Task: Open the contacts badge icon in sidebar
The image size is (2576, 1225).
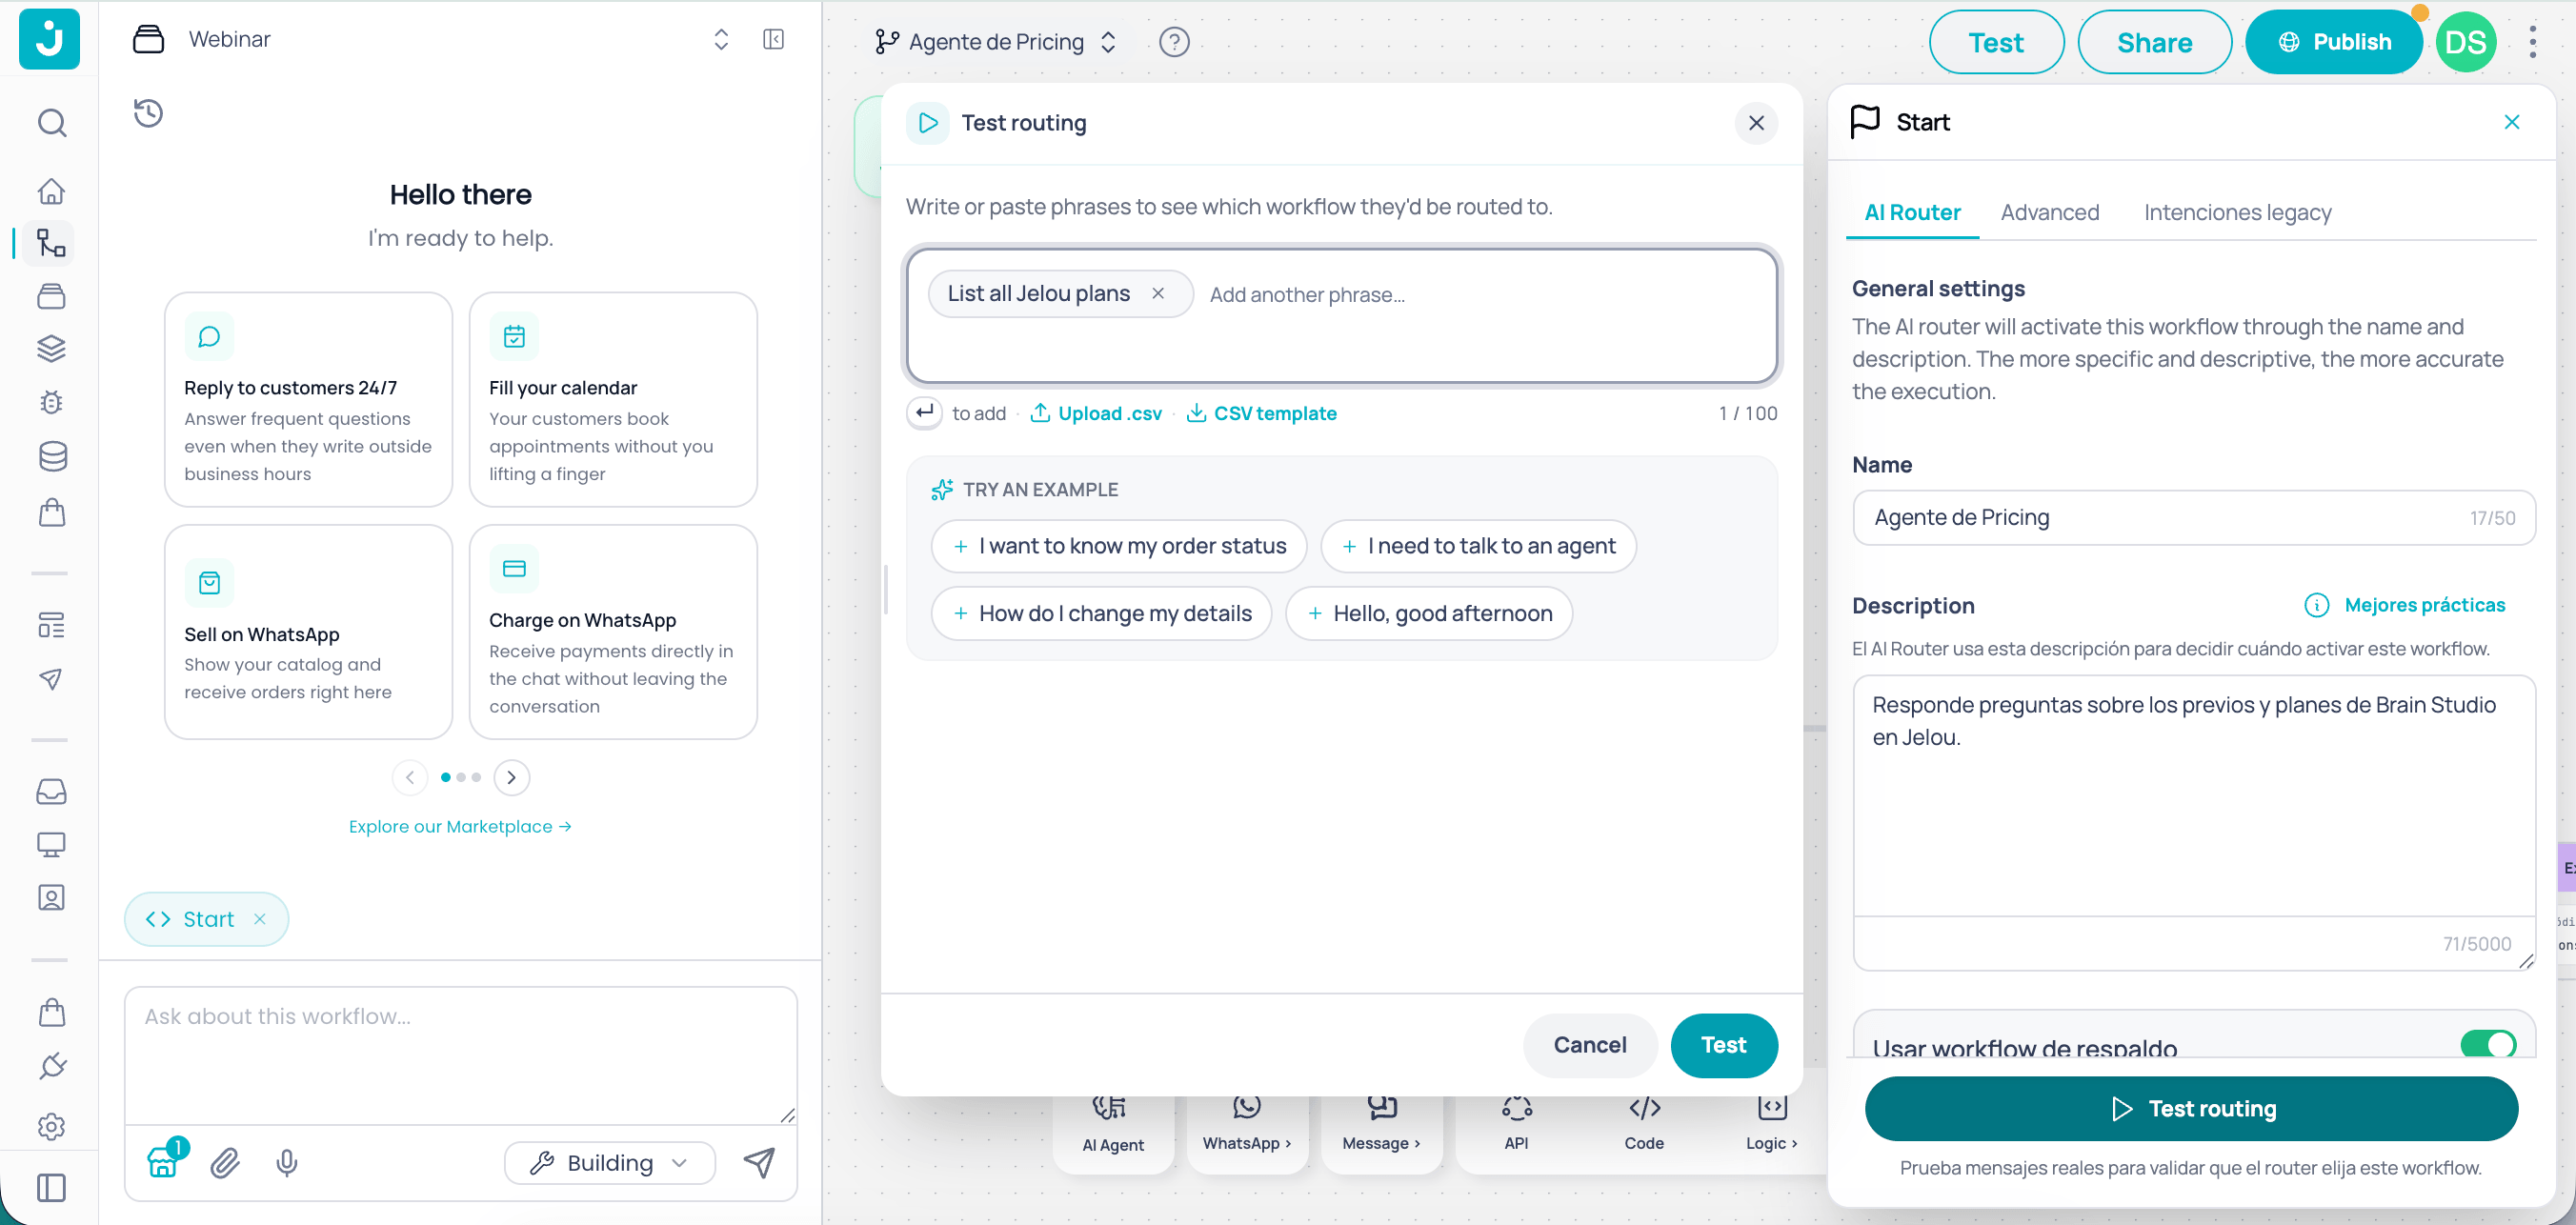Action: 51,897
